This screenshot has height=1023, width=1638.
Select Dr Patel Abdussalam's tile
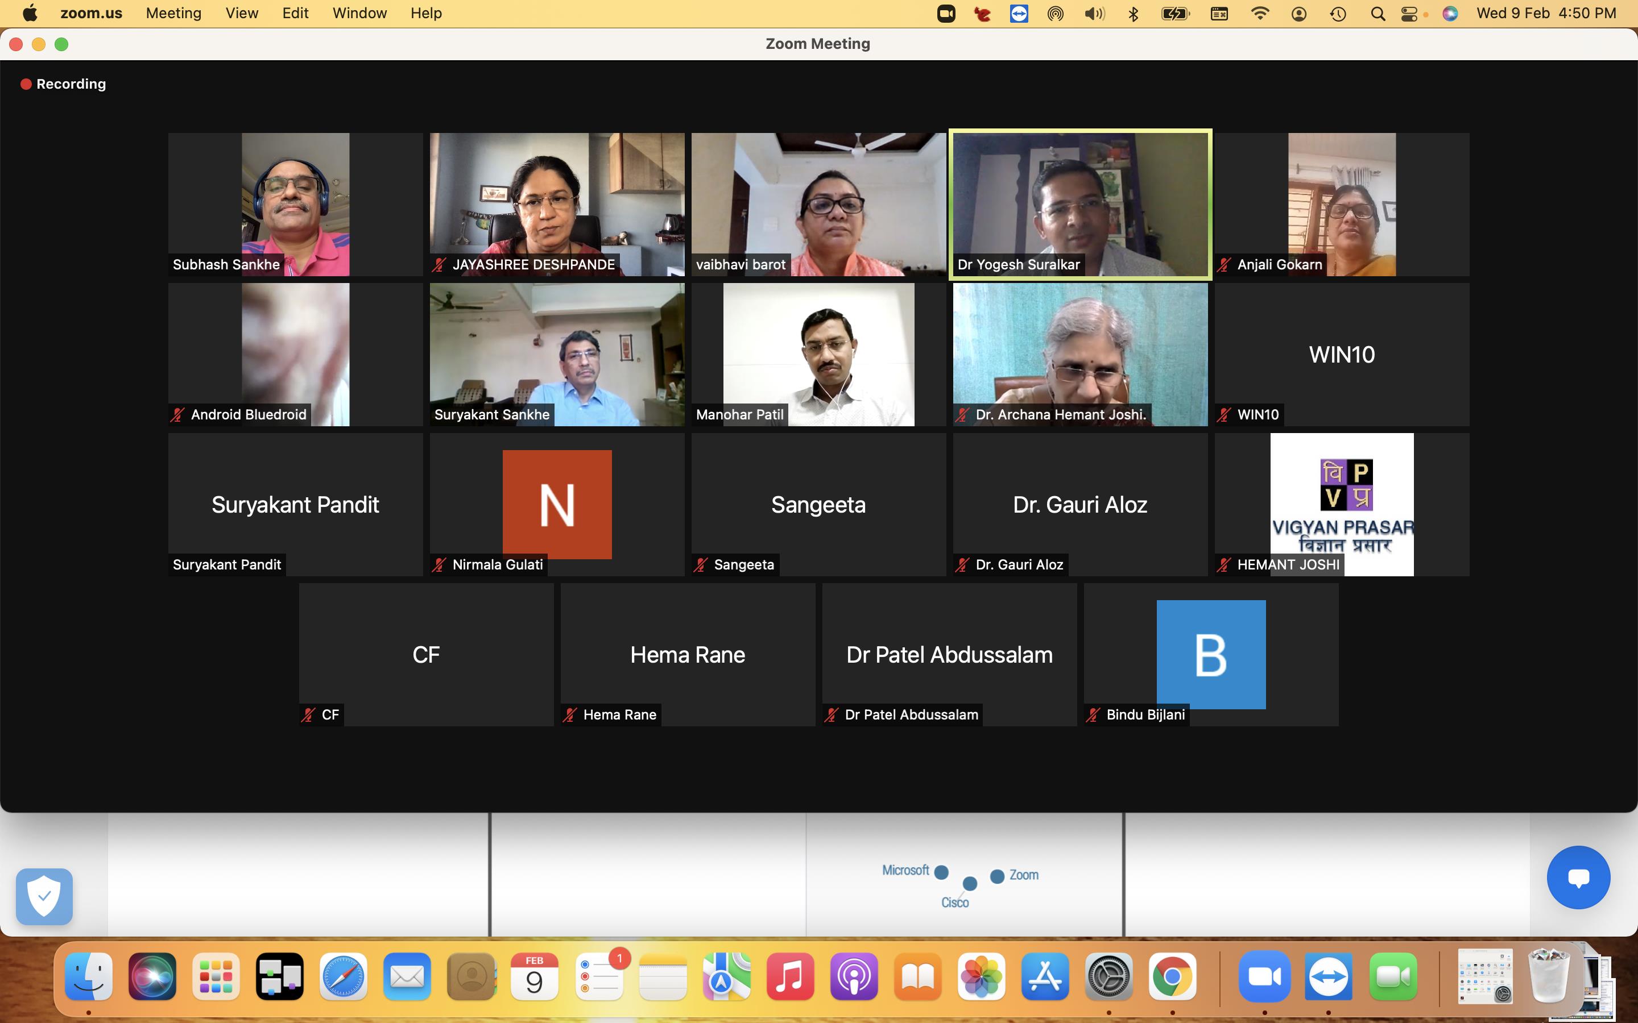point(950,655)
